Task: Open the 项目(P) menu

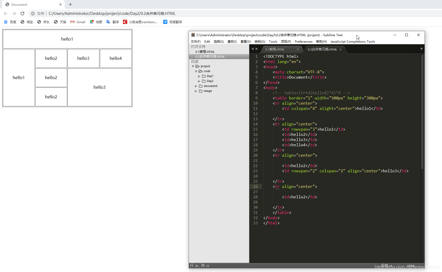Action: (286, 42)
